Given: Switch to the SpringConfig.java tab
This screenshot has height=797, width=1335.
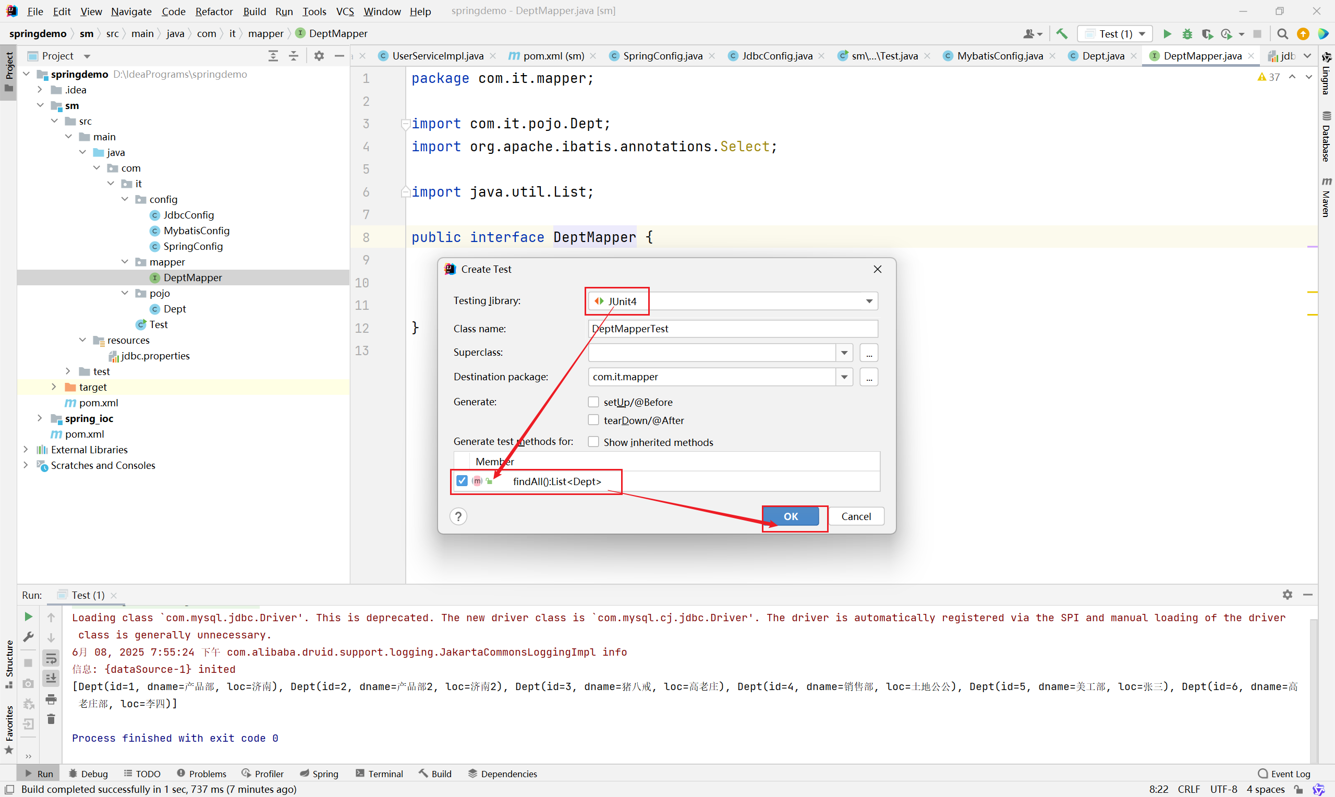Looking at the screenshot, I should point(662,56).
